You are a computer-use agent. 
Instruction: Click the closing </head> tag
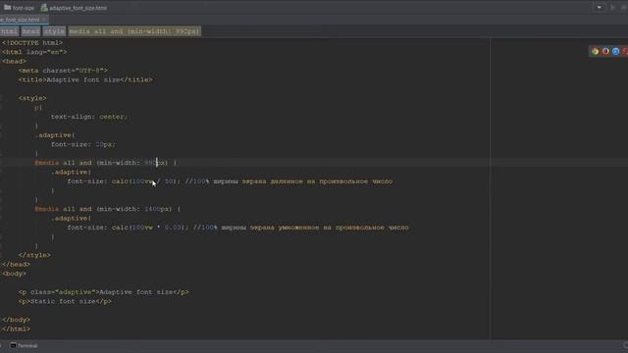click(x=16, y=264)
